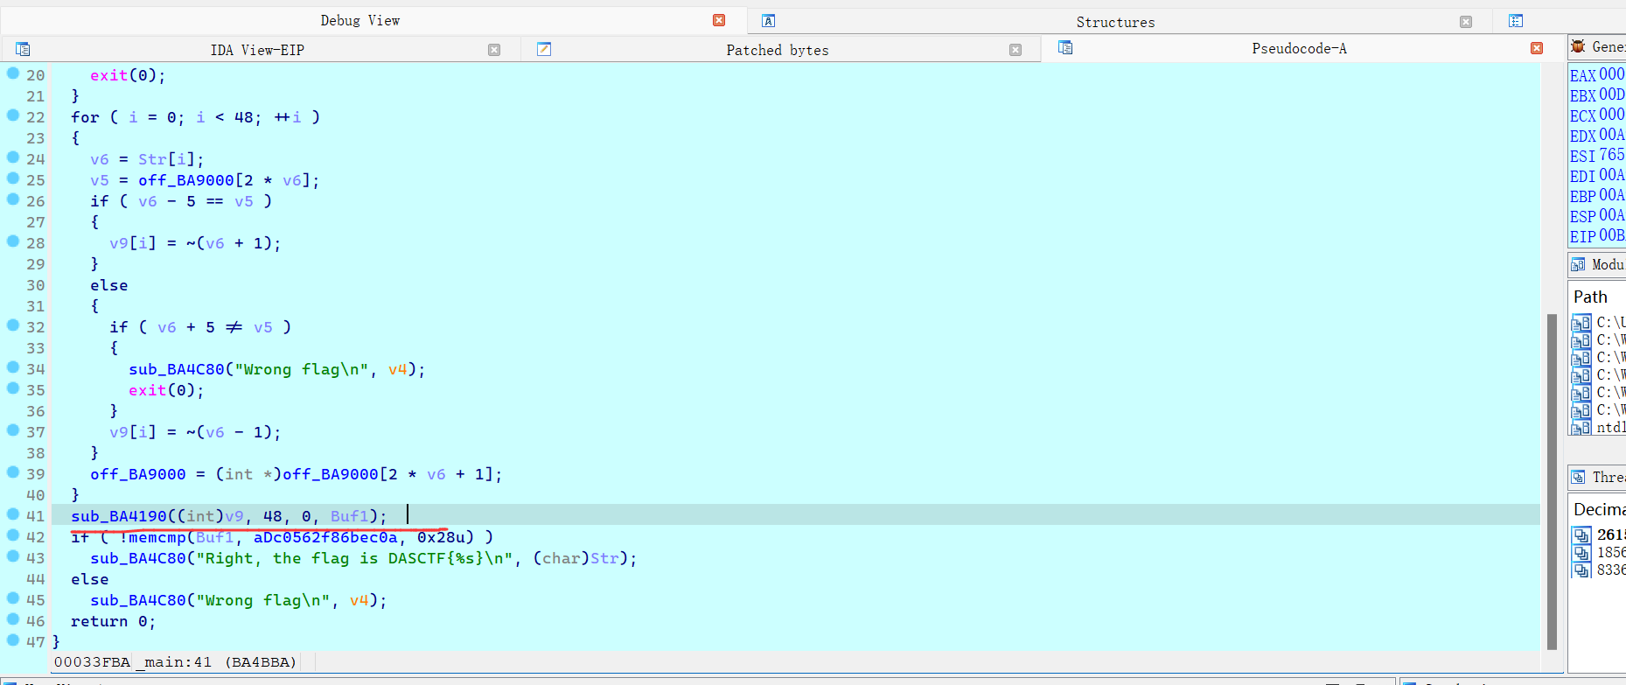Toggle breakpoint dot on line 41

pyautogui.click(x=13, y=514)
